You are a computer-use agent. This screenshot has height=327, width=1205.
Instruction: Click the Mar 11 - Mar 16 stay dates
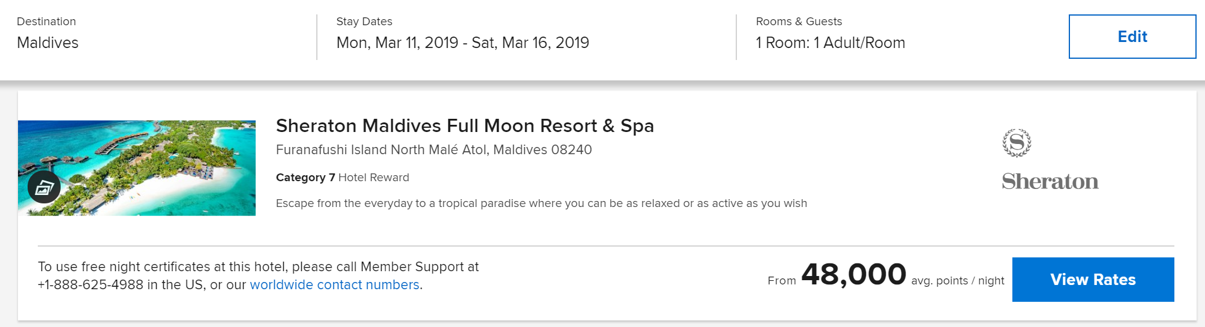pos(462,43)
